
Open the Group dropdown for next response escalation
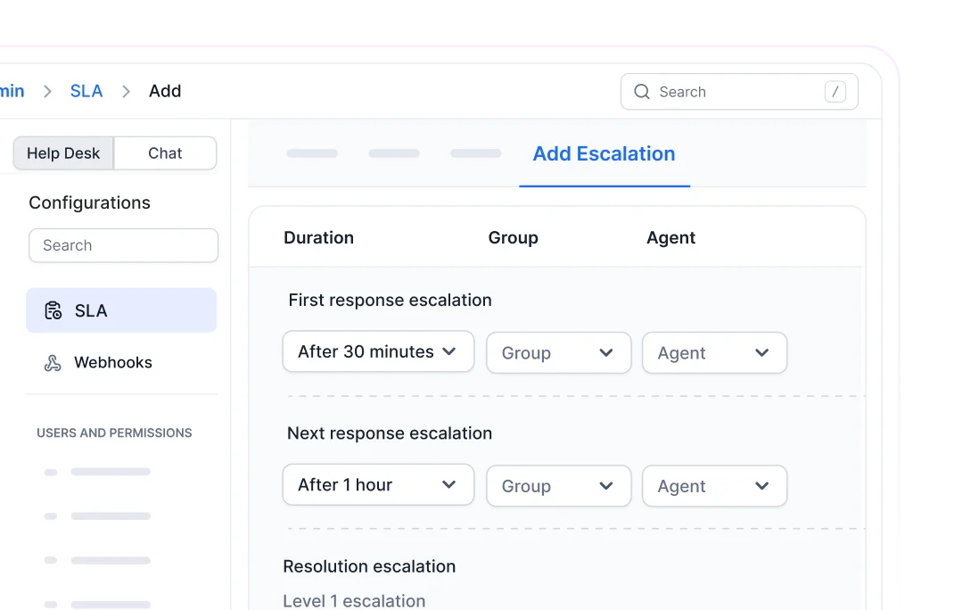(558, 485)
